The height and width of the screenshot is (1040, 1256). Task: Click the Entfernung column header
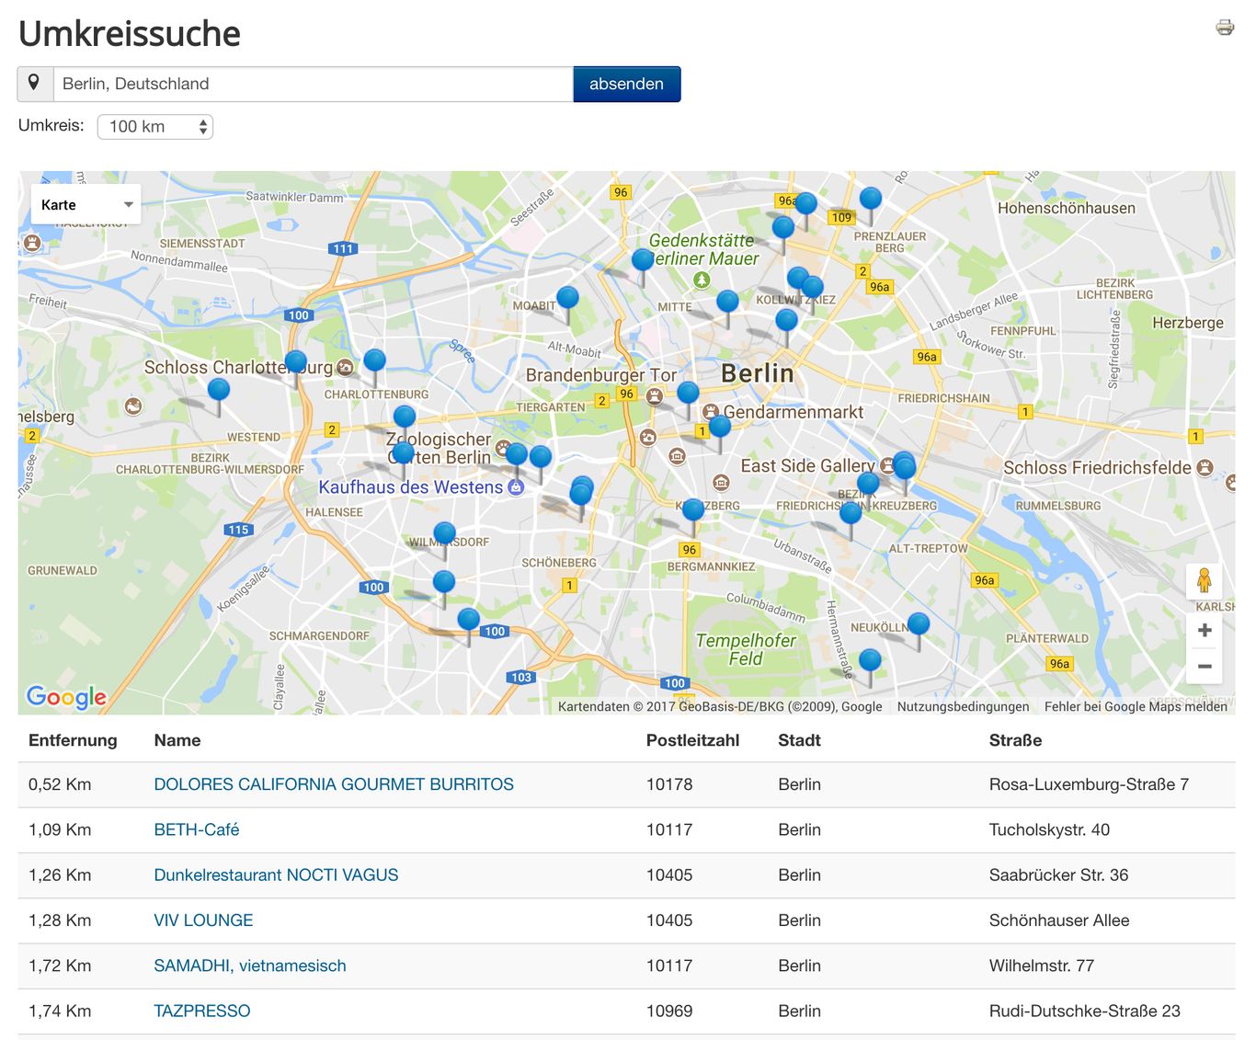pos(73,740)
